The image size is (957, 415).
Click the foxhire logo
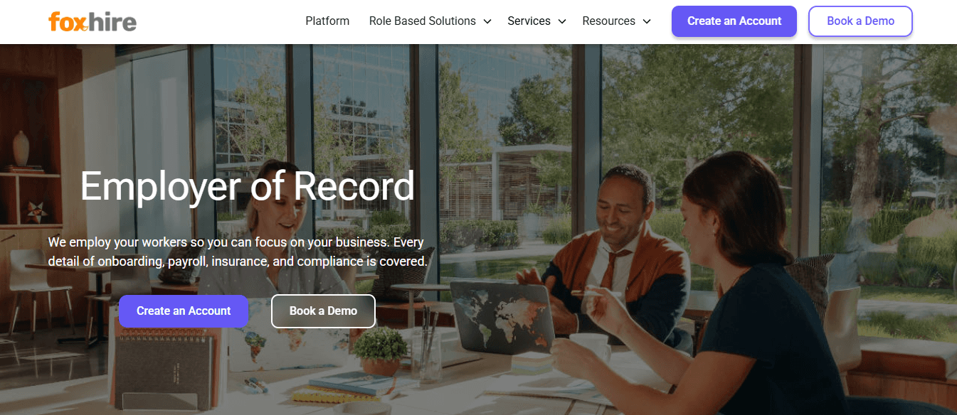[x=92, y=21]
